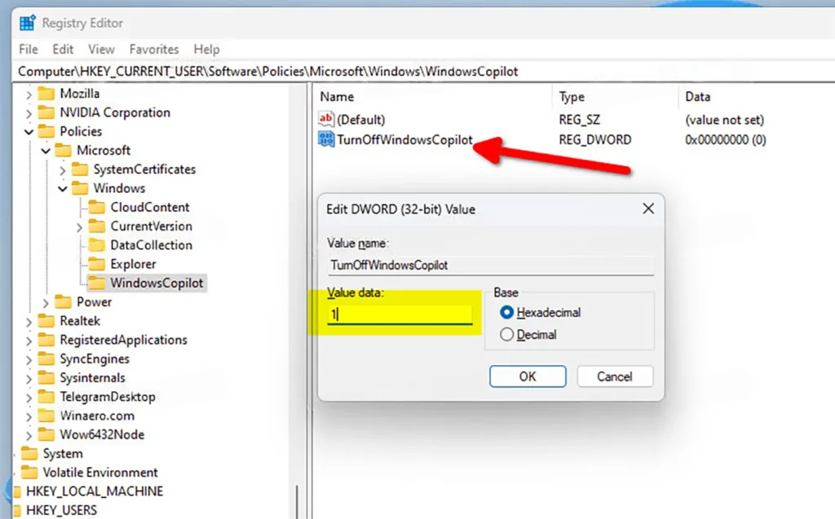This screenshot has width=835, height=519.
Task: Click the Mozilla folder icon
Action: (46, 94)
